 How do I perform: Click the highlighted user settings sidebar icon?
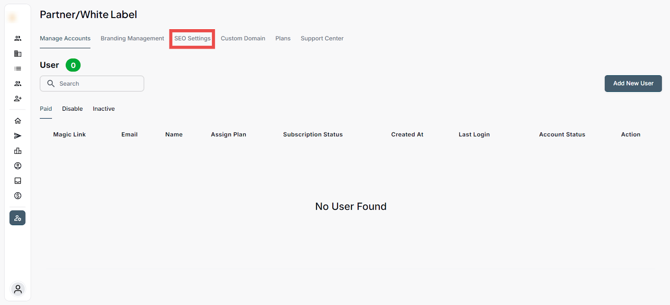tap(18, 218)
